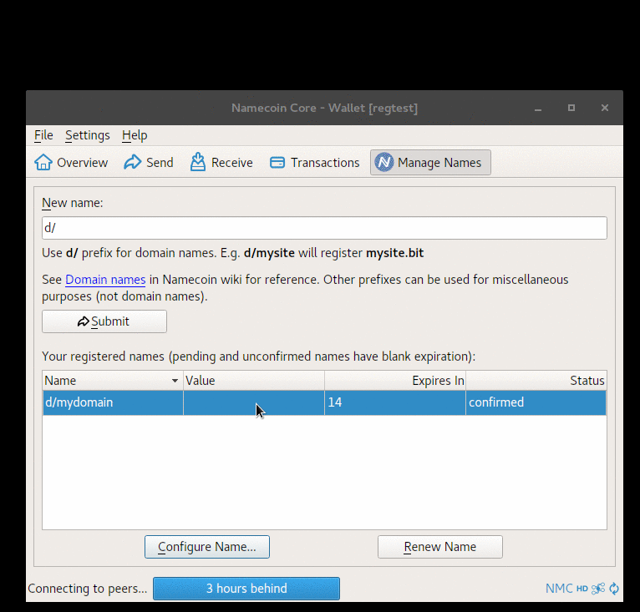The height and width of the screenshot is (612, 640).
Task: Open the File menu
Action: [x=43, y=135]
